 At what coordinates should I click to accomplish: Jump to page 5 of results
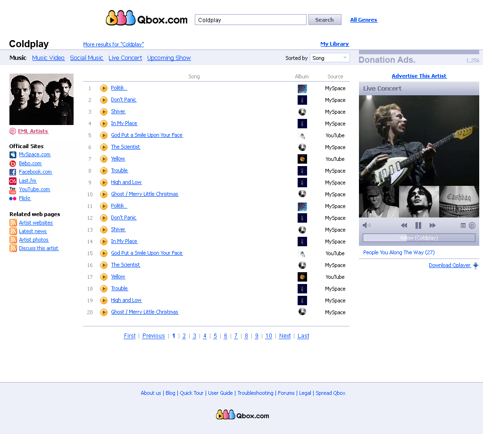tap(215, 336)
